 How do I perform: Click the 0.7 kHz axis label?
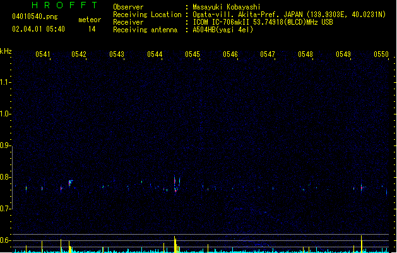click(x=6, y=209)
